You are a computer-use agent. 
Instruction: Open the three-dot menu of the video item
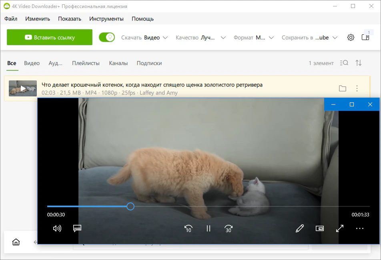point(357,88)
